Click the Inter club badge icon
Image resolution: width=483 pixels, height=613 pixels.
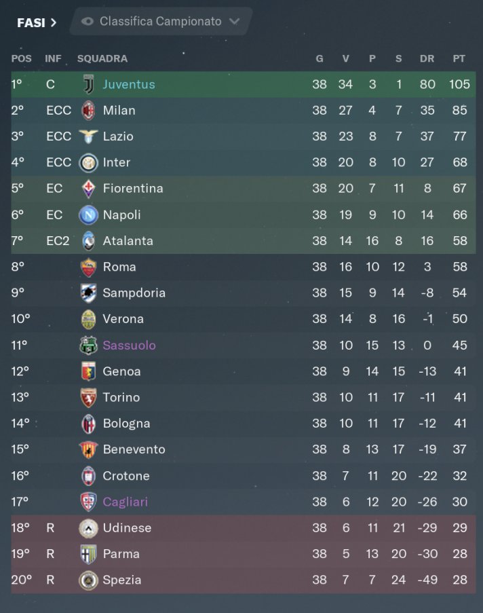[89, 162]
